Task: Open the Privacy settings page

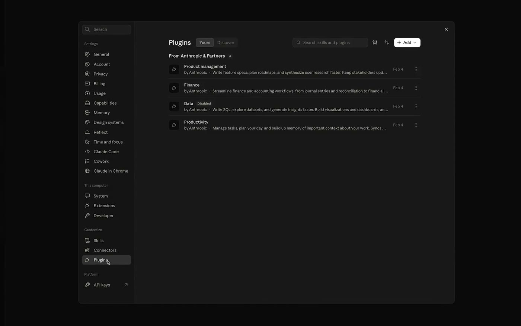Action: pyautogui.click(x=106, y=74)
